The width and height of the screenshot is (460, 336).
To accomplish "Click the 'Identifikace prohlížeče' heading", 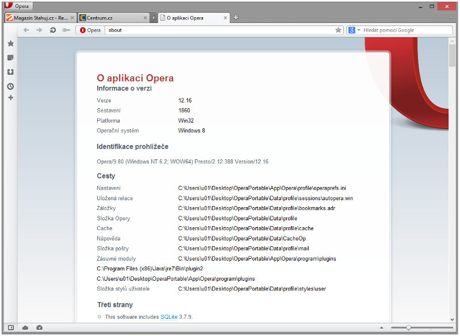I will [133, 147].
